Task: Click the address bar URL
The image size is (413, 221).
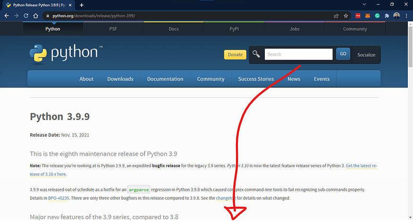Action: (x=94, y=16)
